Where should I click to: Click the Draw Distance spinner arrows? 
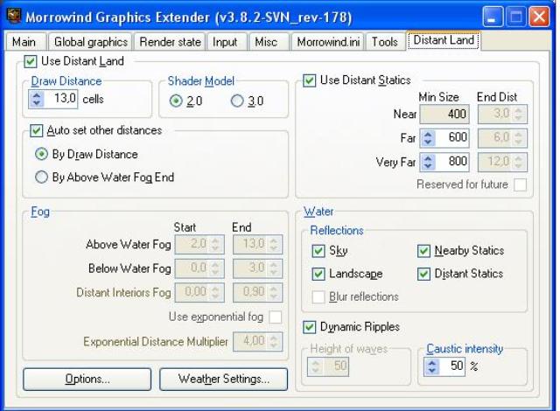coord(37,100)
